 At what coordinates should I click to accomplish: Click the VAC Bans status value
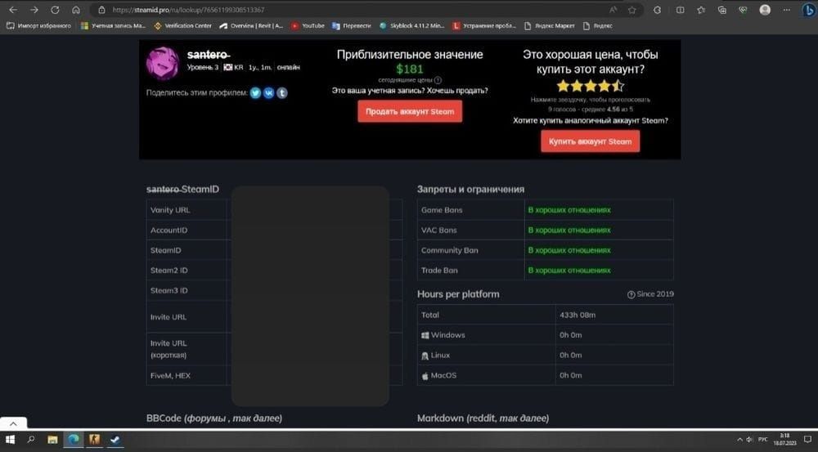(569, 230)
